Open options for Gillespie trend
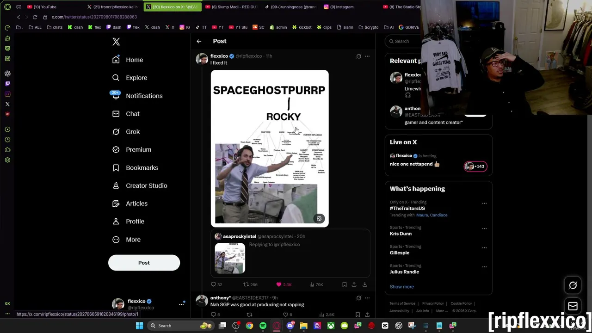592x333 pixels. pos(484,248)
